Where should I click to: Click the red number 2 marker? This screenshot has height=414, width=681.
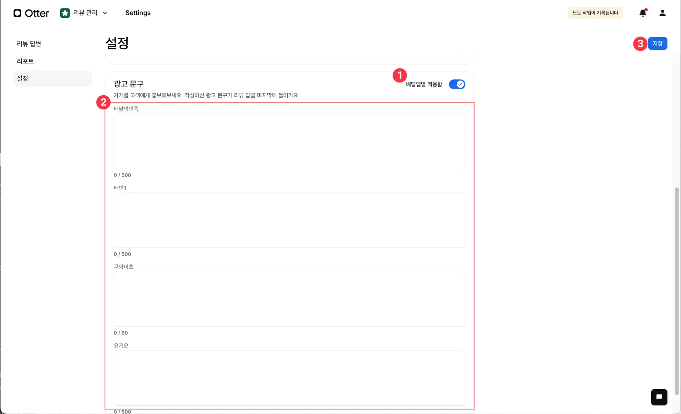(103, 102)
